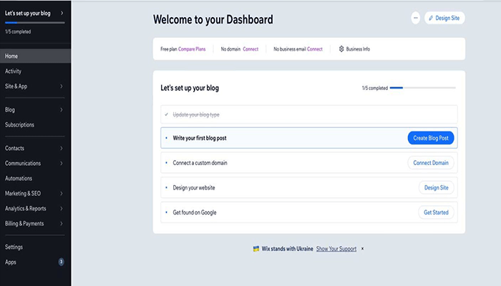Click the pencil icon in Design Site button
Viewport: 501px width, 286px height.
[x=431, y=18]
